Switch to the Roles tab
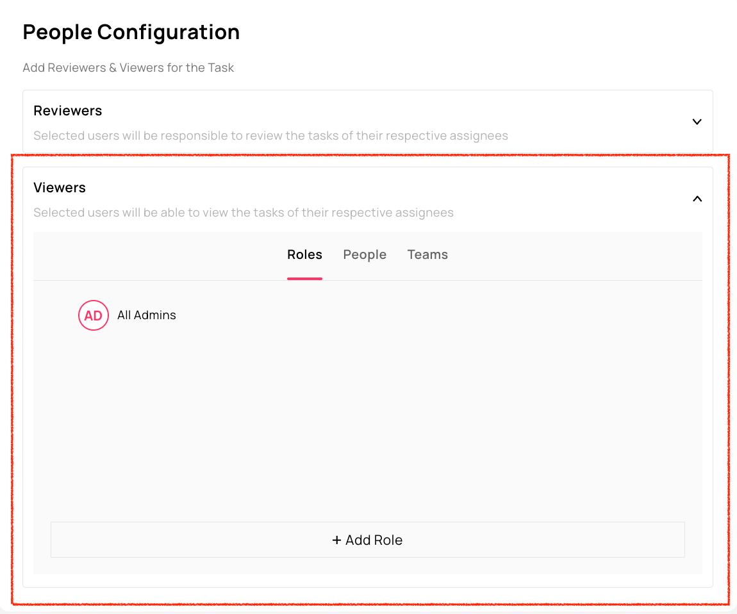Image resolution: width=737 pixels, height=614 pixels. (x=304, y=254)
